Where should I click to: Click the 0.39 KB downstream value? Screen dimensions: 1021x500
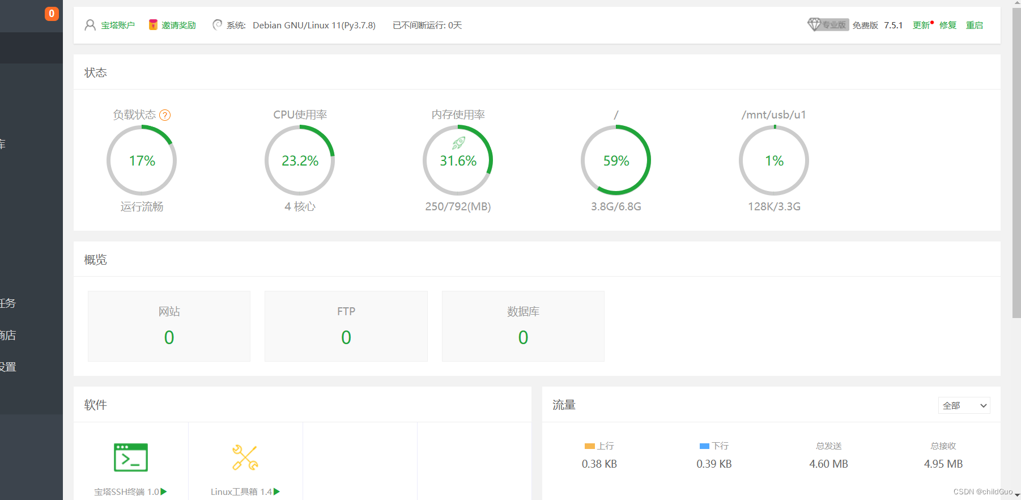point(714,464)
